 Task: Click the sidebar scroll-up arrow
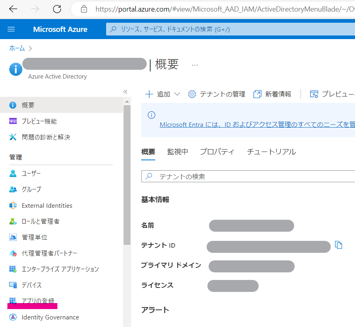(127, 102)
